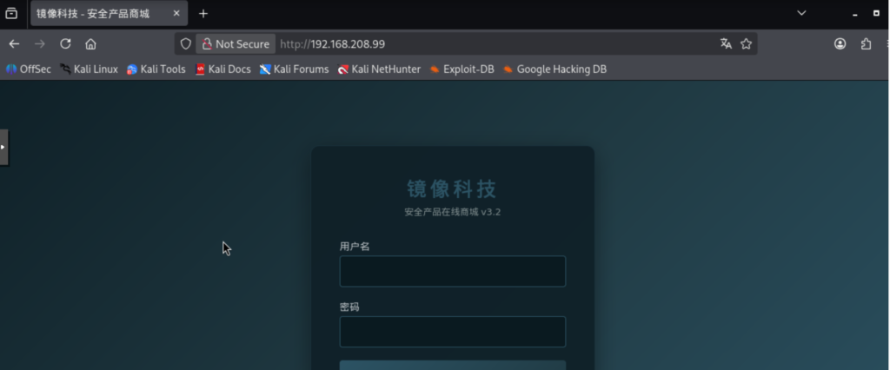This screenshot has height=370, width=890.
Task: Open the browser home page
Action: coord(90,43)
